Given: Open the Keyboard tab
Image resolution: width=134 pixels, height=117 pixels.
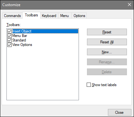Looking at the screenshot, I should point(49,16).
